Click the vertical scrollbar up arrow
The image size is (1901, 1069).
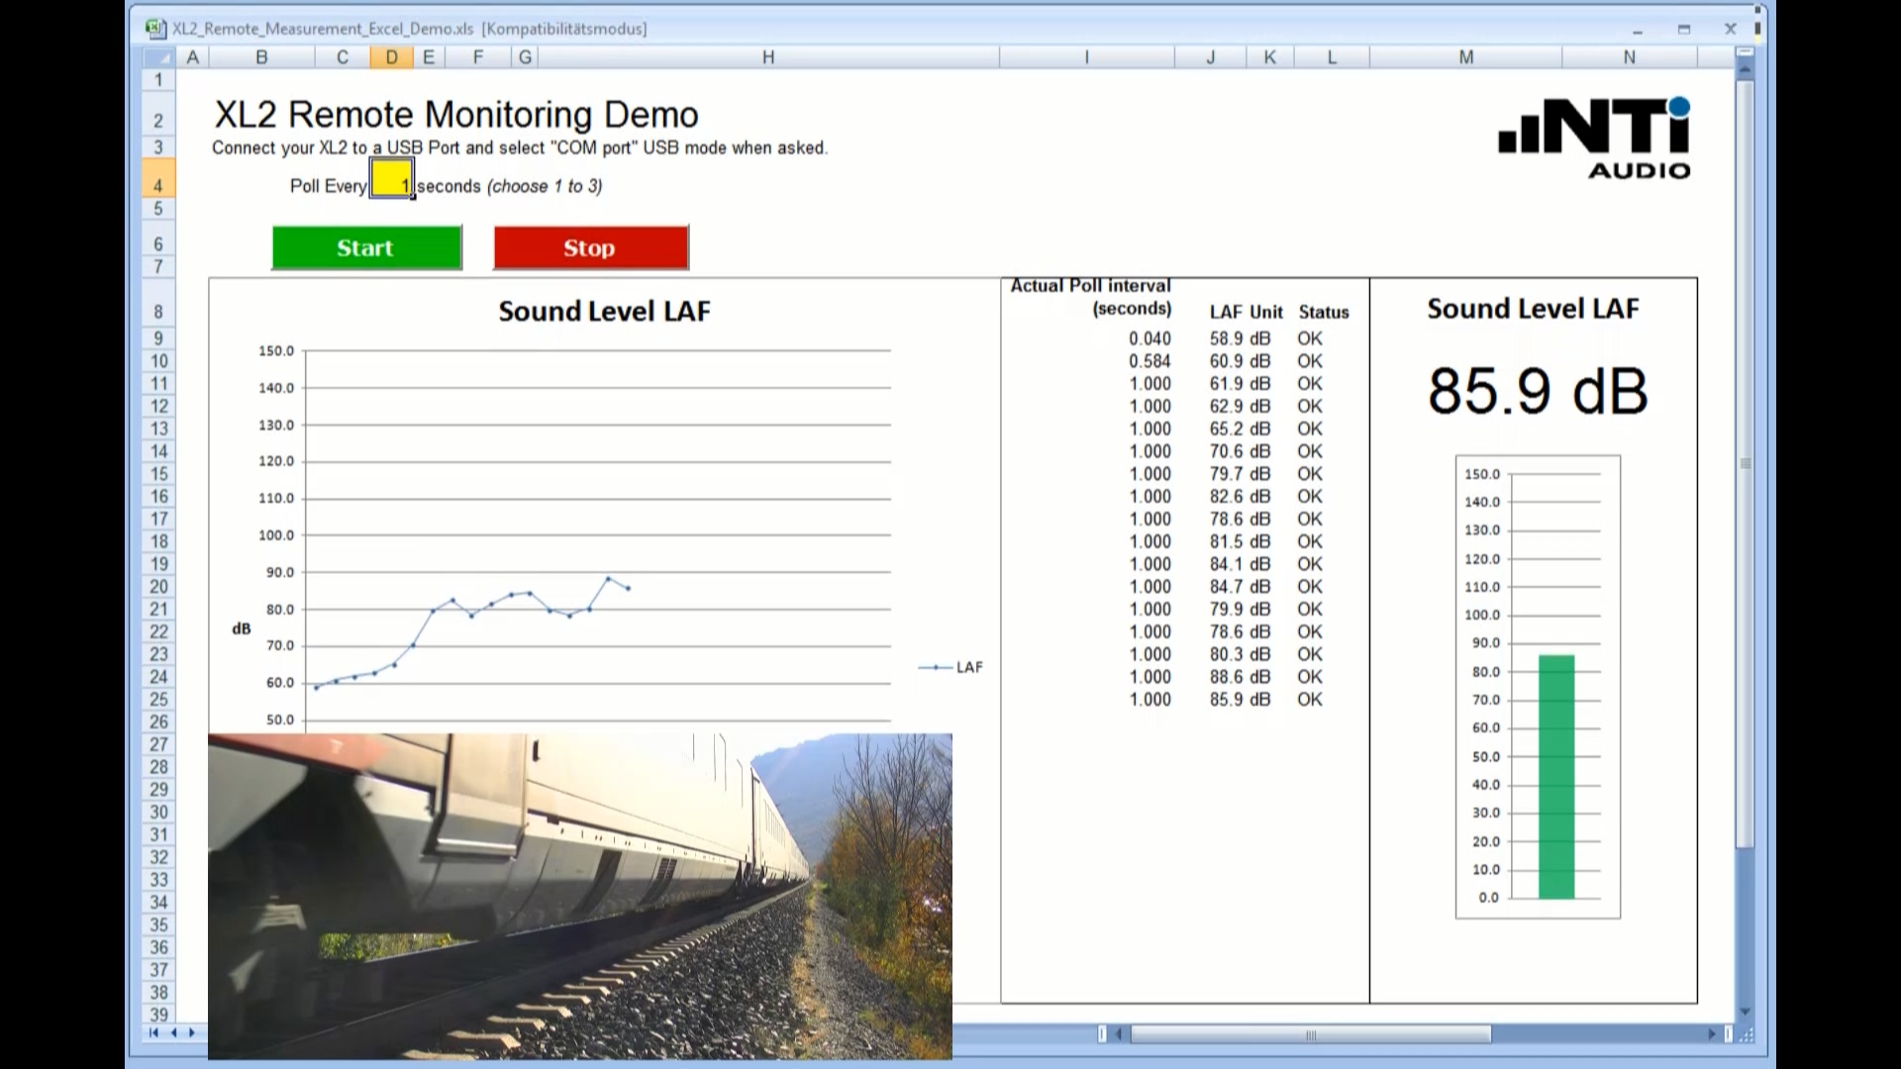(x=1746, y=68)
